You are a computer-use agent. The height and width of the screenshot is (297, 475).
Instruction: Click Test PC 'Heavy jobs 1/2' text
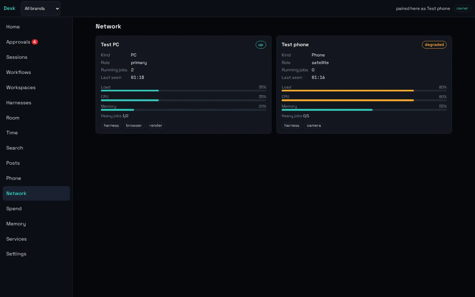[x=115, y=116]
